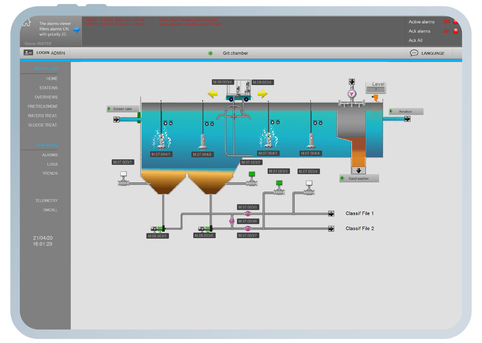Navigate to the Aeration screen
Viewport: 482px width, 343px height.
pyautogui.click(x=405, y=111)
